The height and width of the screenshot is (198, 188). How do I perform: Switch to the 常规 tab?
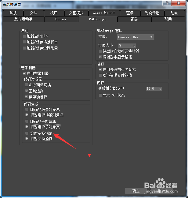(13, 13)
